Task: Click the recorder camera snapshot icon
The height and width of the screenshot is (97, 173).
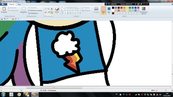Action: pyautogui.click(x=138, y=4)
